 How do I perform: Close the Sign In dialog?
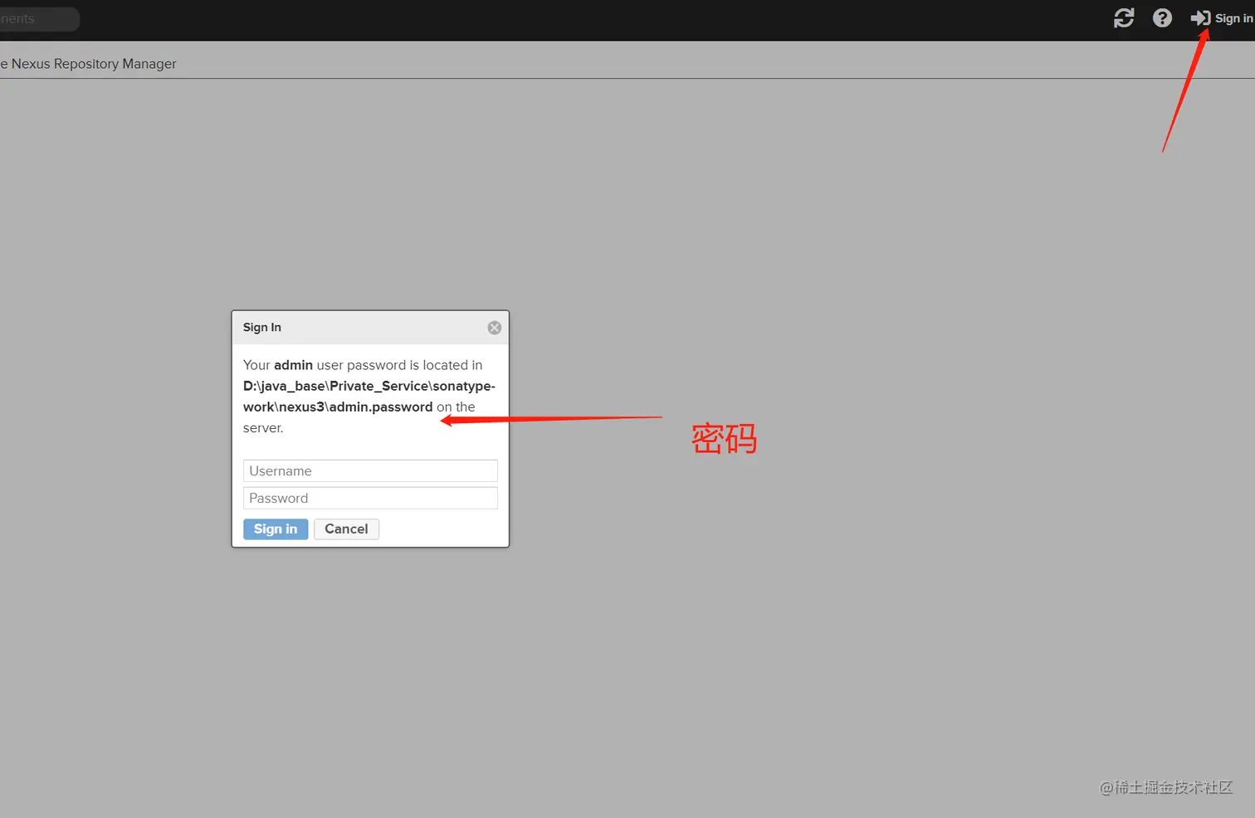pyautogui.click(x=494, y=328)
